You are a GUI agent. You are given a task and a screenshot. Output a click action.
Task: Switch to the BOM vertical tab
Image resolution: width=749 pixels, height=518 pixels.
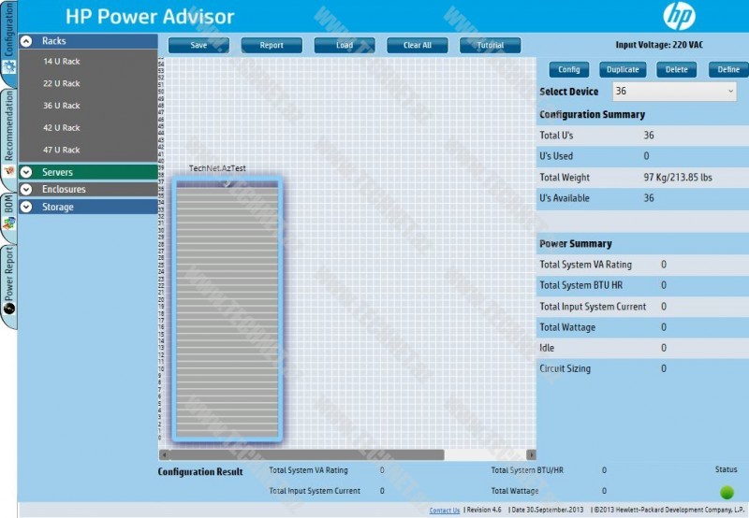click(x=8, y=218)
